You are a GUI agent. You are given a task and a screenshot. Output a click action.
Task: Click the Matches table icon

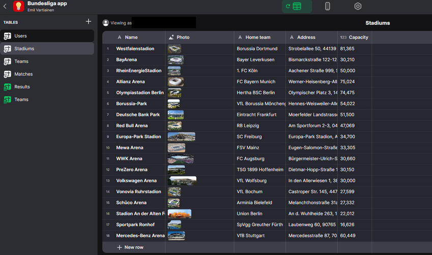pyautogui.click(x=8, y=74)
